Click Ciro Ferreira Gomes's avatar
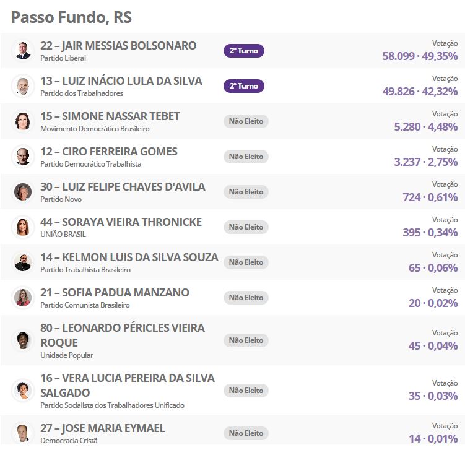Image resolution: width=465 pixels, height=450 pixels. pyautogui.click(x=23, y=157)
